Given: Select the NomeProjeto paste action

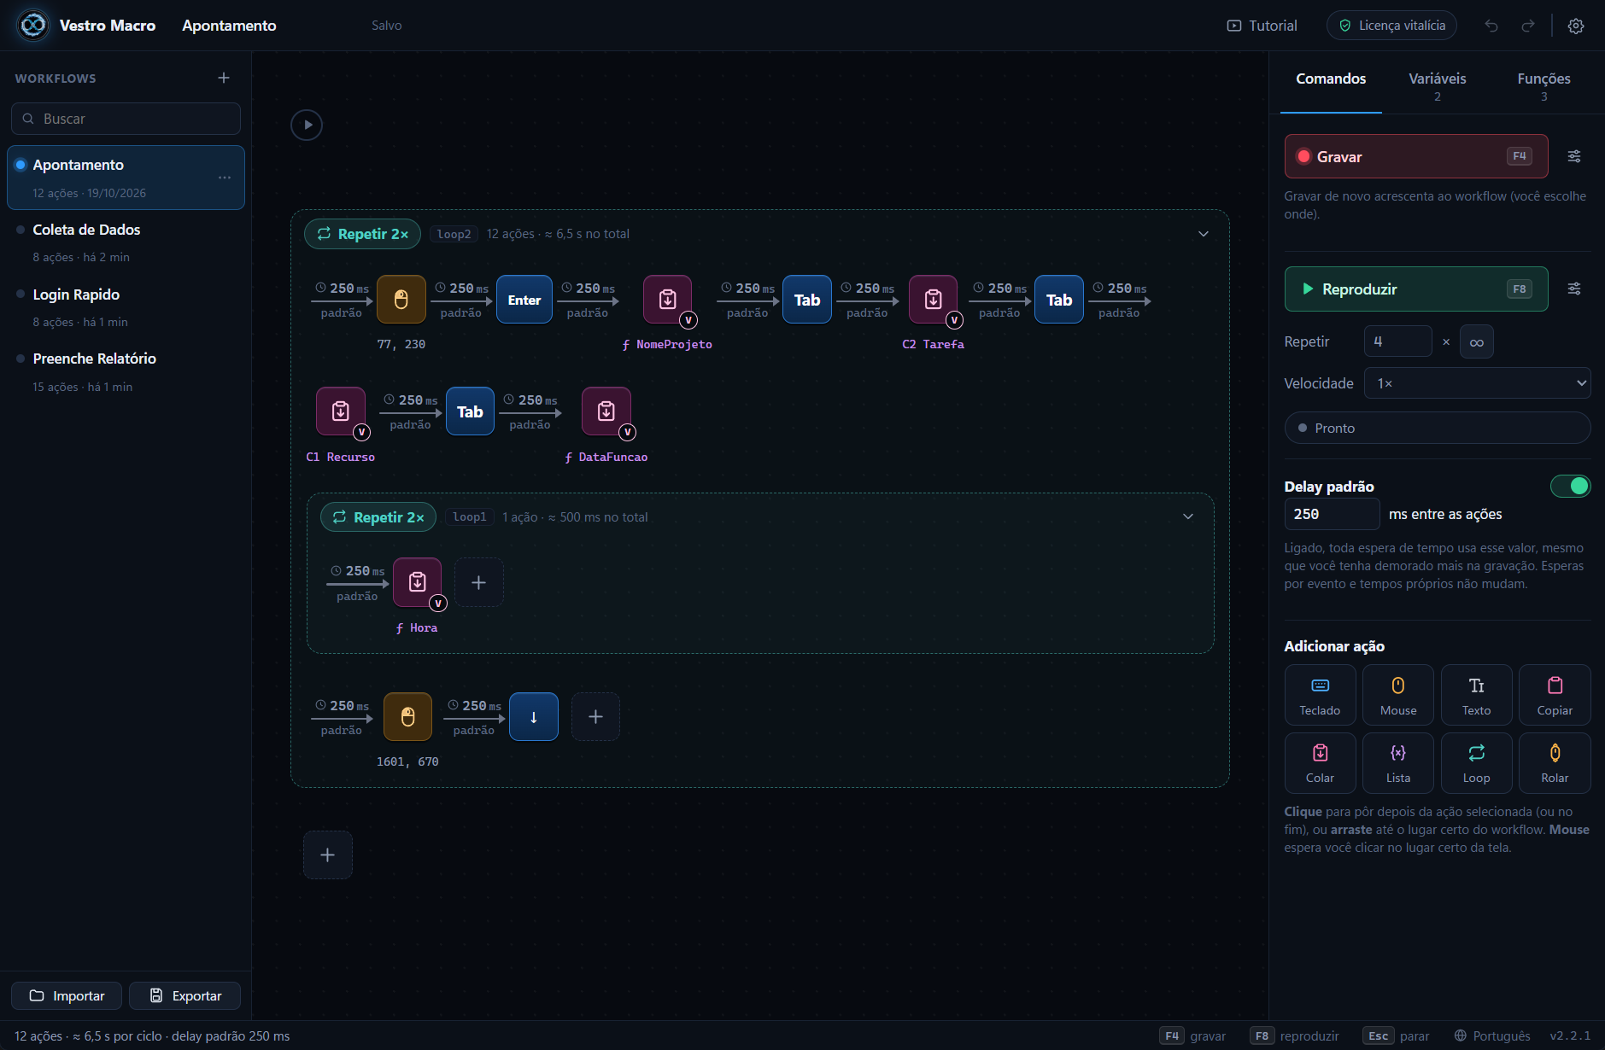Looking at the screenshot, I should coord(668,300).
